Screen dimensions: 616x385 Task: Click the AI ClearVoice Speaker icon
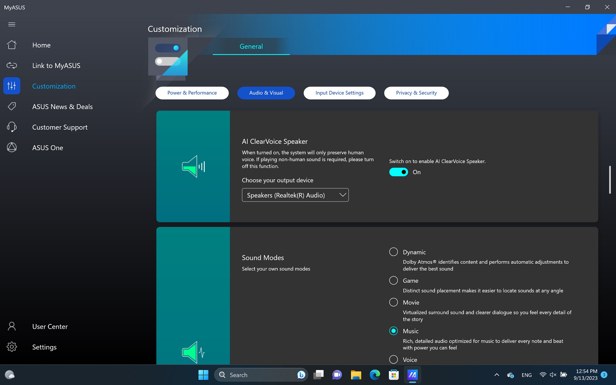click(193, 167)
